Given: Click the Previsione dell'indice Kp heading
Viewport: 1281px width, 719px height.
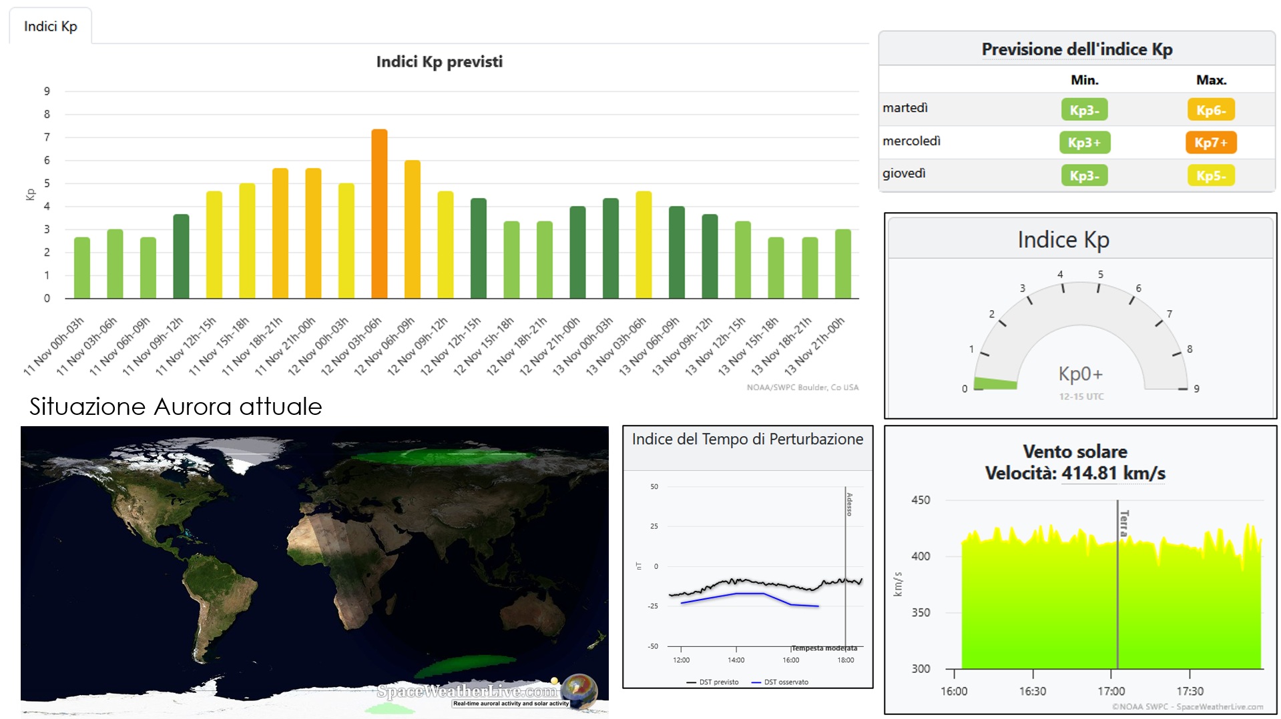Looking at the screenshot, I should point(1076,49).
